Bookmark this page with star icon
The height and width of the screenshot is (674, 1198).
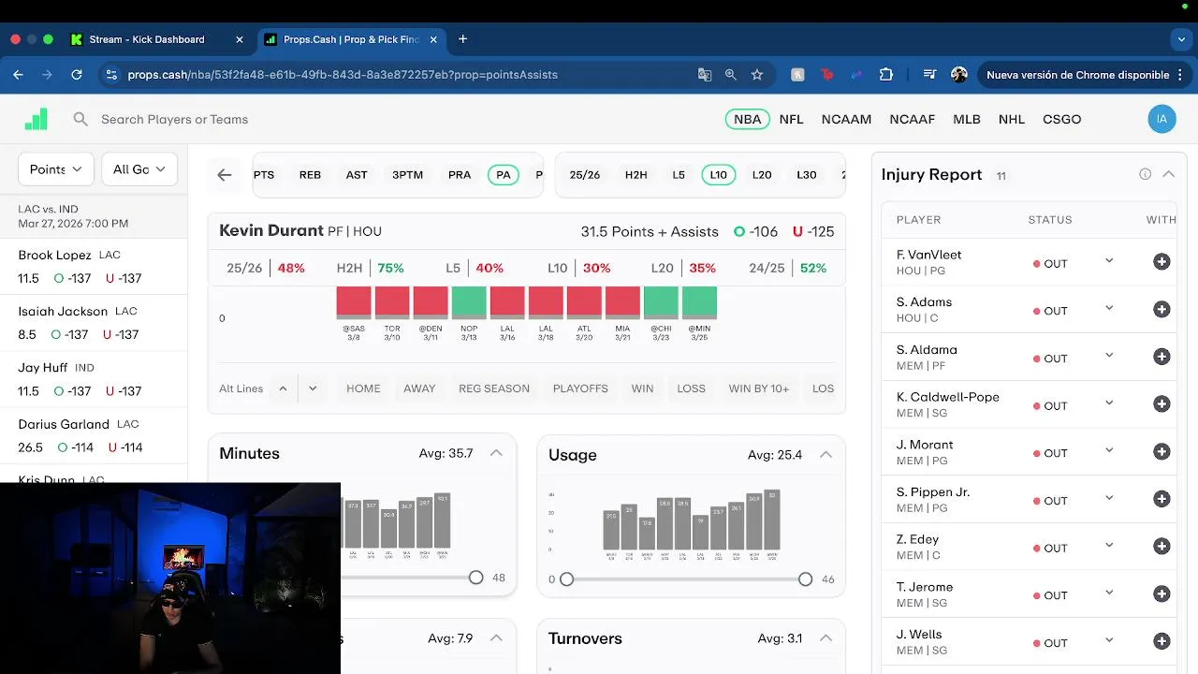pyautogui.click(x=757, y=75)
